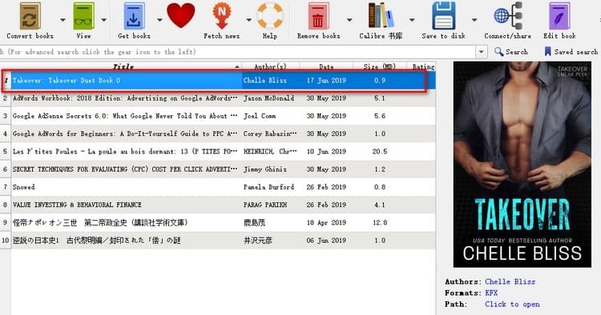Click the Convert books icon
This screenshot has height=315, width=601.
(30, 16)
